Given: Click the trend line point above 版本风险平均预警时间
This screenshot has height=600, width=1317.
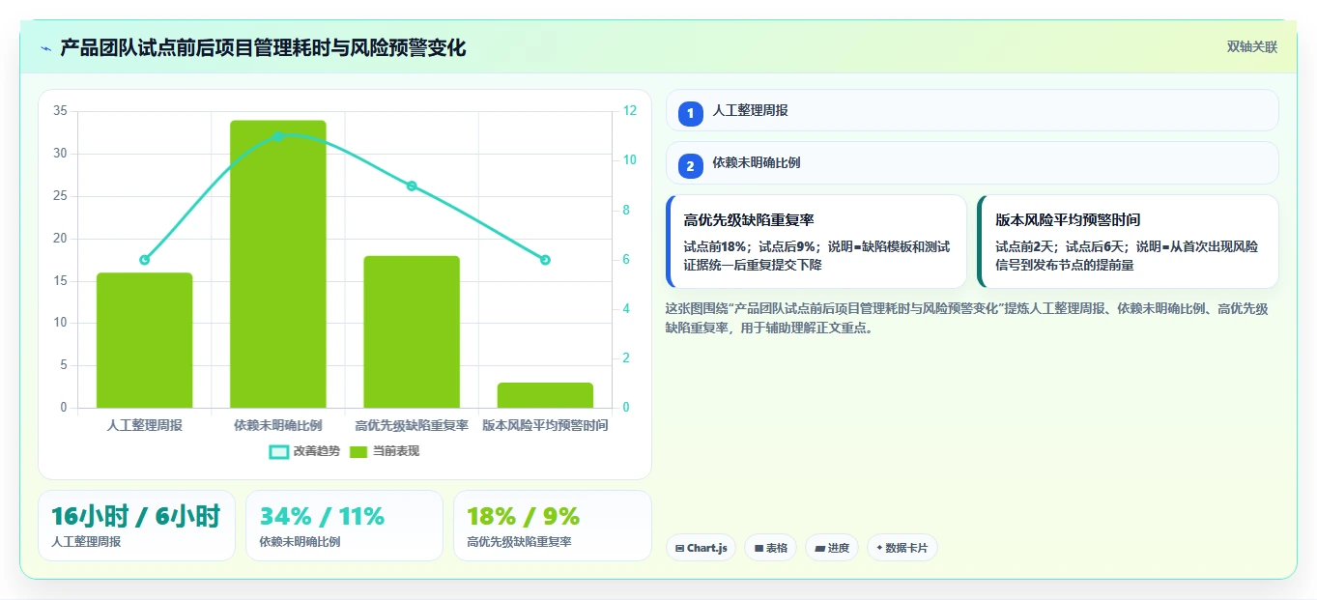Looking at the screenshot, I should (545, 260).
